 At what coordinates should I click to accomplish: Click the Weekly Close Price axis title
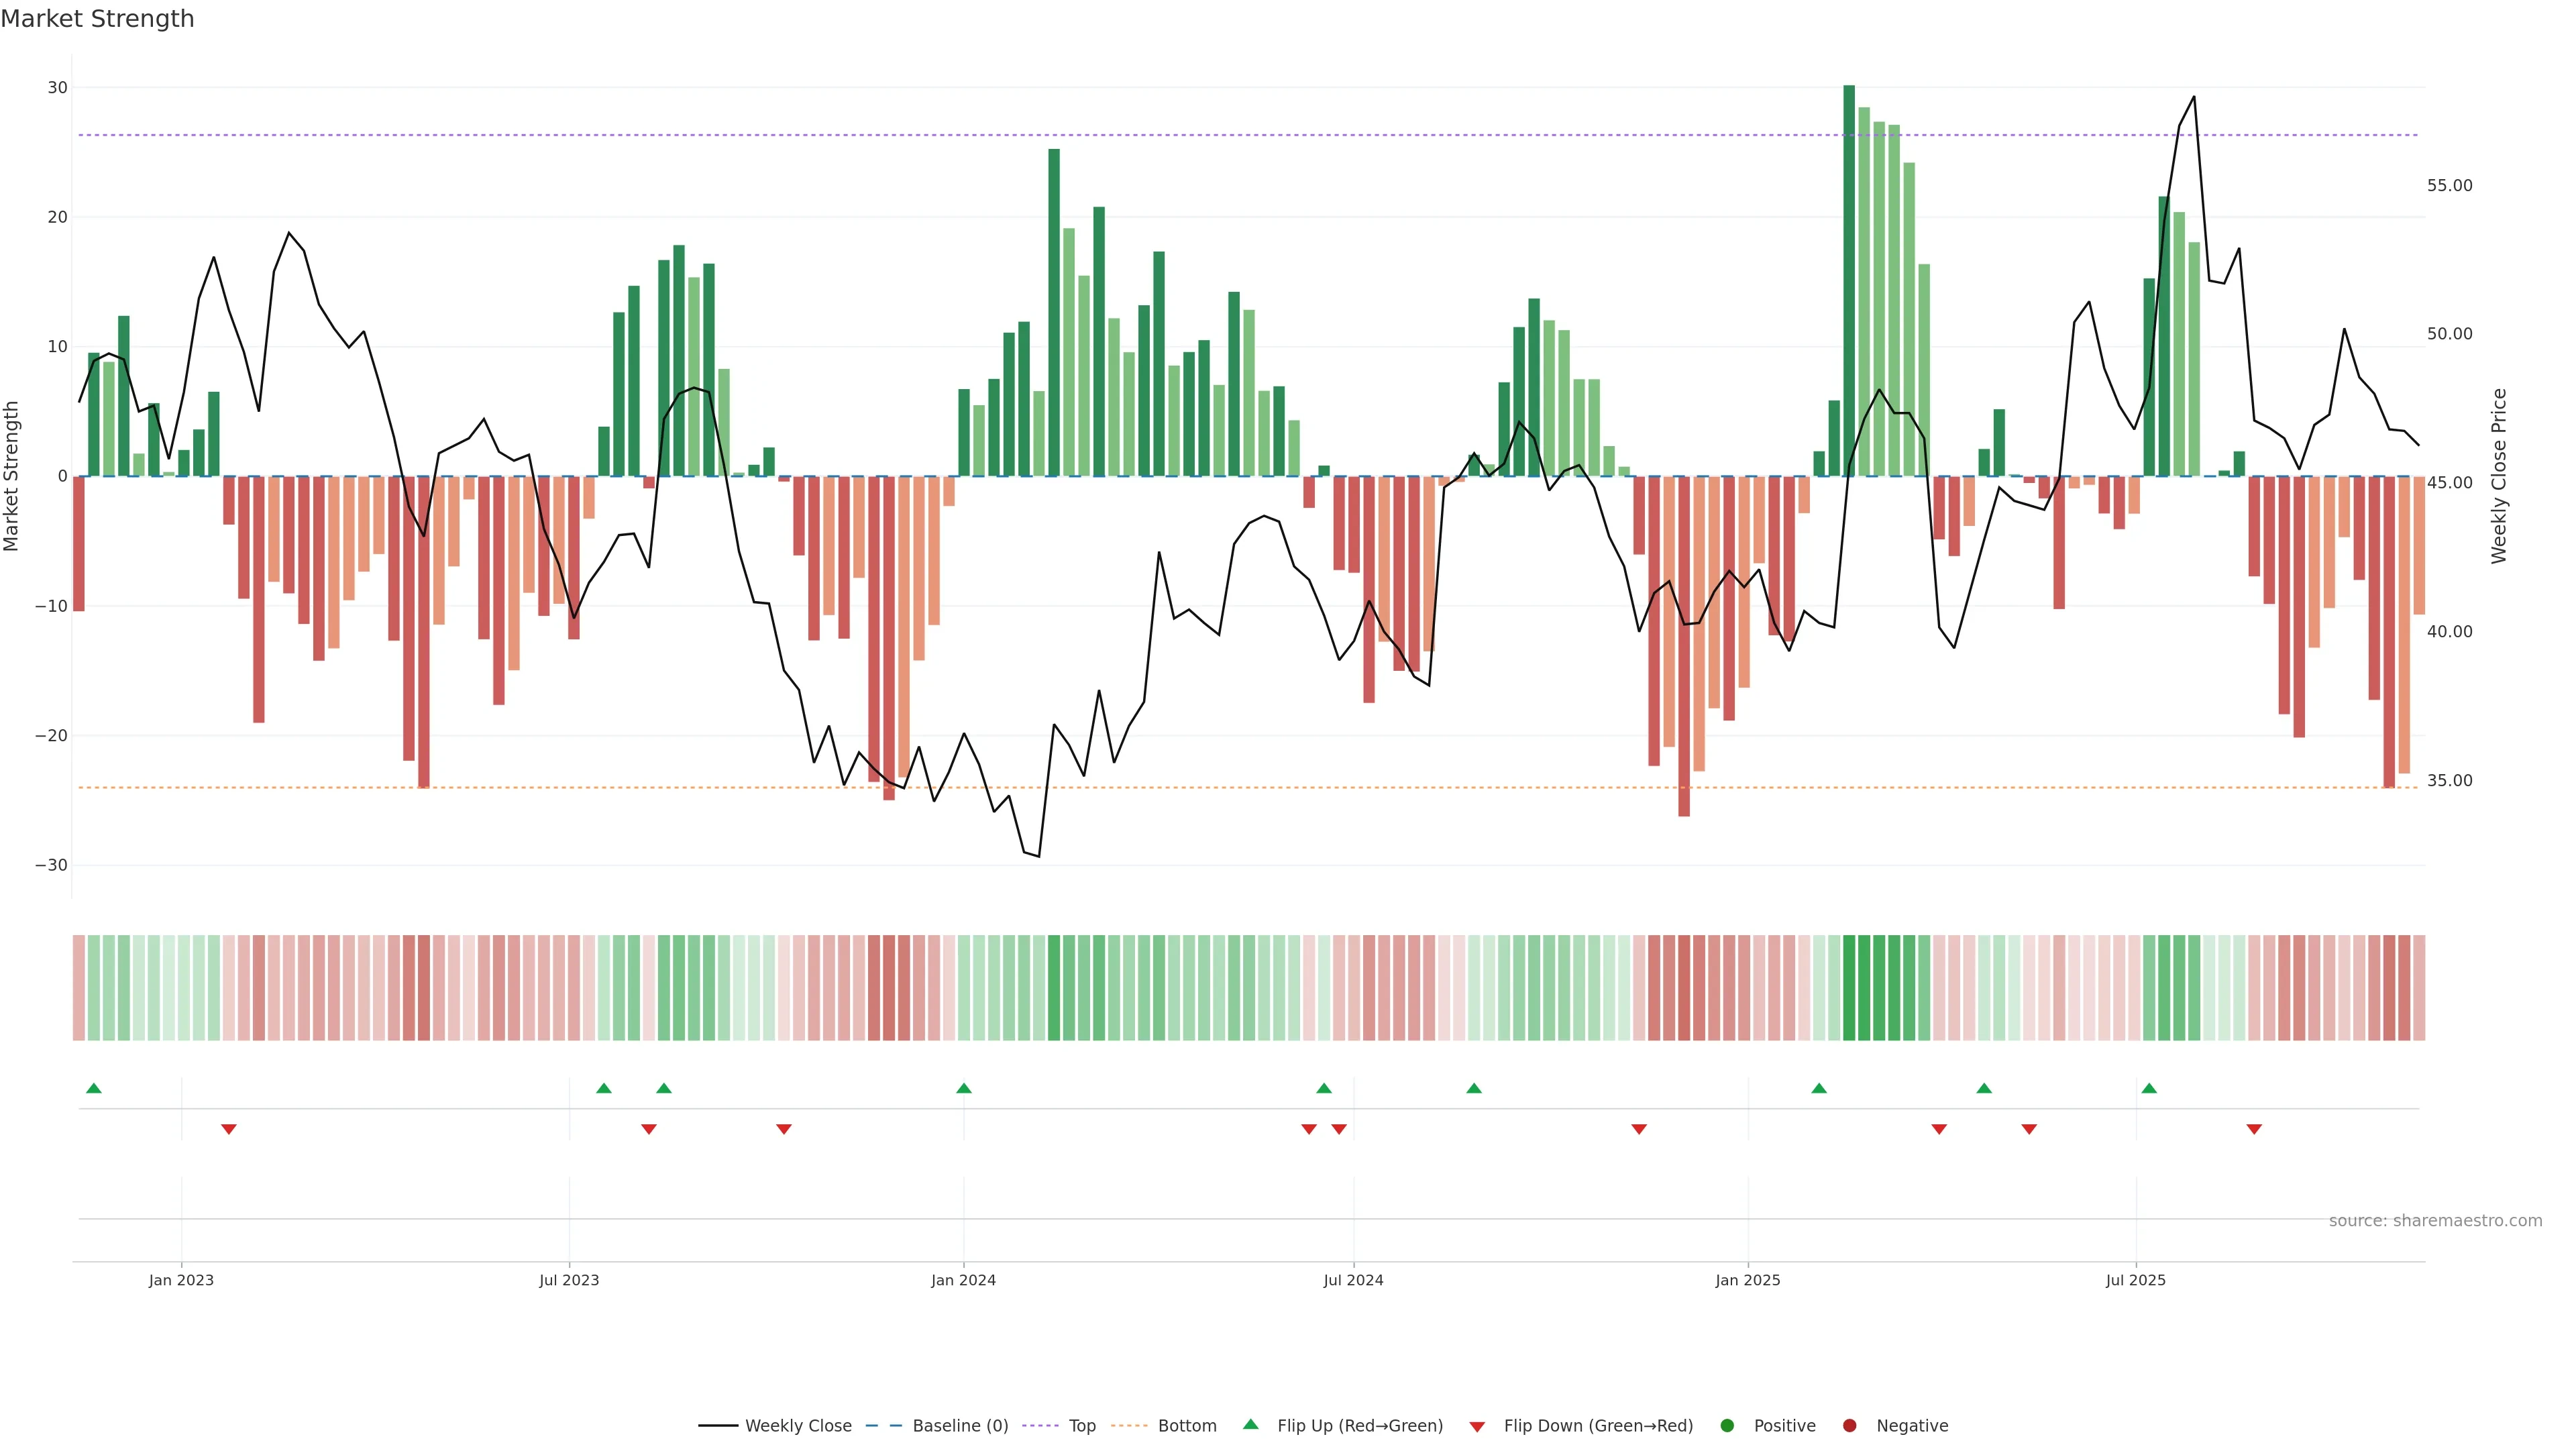(x=2499, y=476)
